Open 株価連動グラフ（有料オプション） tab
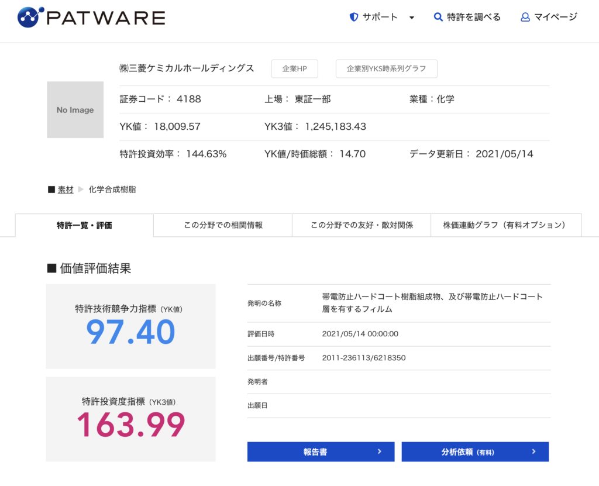This screenshot has height=486, width=599. pyautogui.click(x=506, y=225)
